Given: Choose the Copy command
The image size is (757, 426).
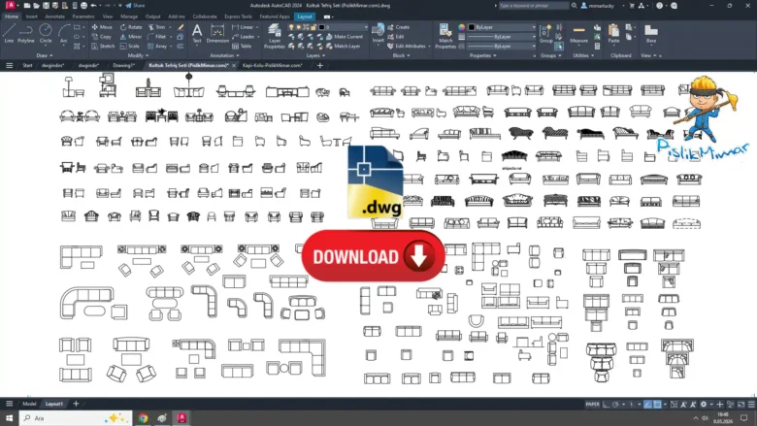Looking at the screenshot, I should click(102, 37).
